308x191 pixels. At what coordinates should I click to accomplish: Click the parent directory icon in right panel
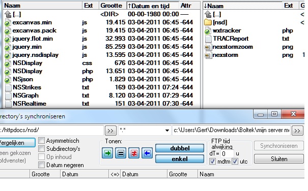point(208,14)
